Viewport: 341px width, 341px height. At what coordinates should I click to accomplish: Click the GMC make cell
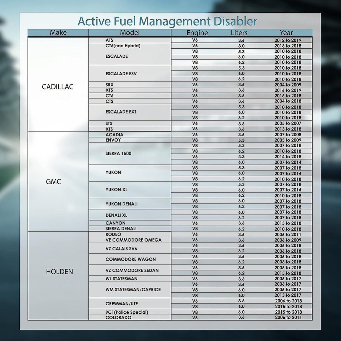[x=58, y=181]
